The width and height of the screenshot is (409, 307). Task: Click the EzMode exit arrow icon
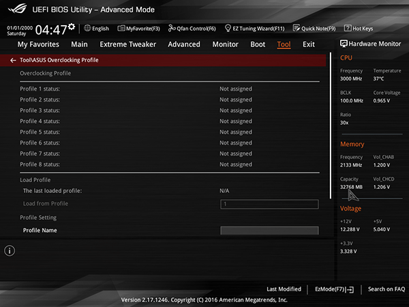[350, 289]
